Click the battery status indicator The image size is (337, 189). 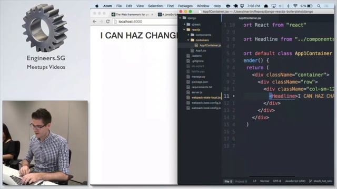(x=306, y=6)
